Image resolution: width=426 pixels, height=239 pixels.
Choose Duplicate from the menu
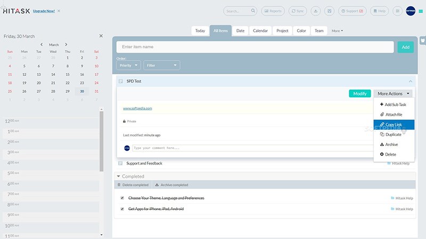click(x=394, y=134)
